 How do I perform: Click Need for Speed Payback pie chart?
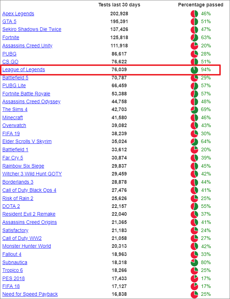(194, 294)
